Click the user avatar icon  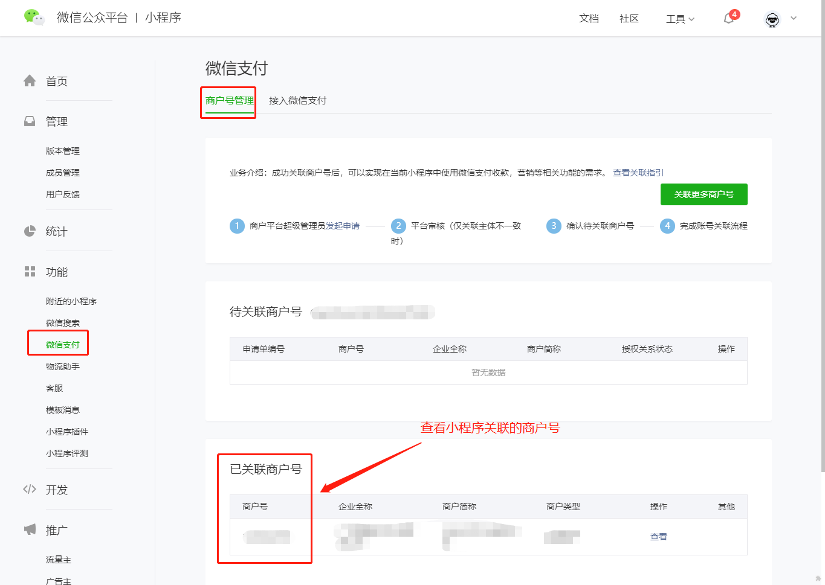772,19
